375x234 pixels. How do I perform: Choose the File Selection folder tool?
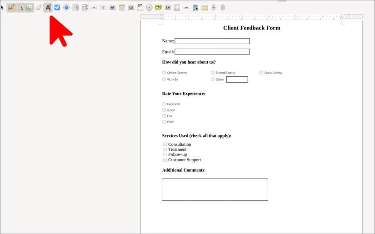tap(205, 8)
